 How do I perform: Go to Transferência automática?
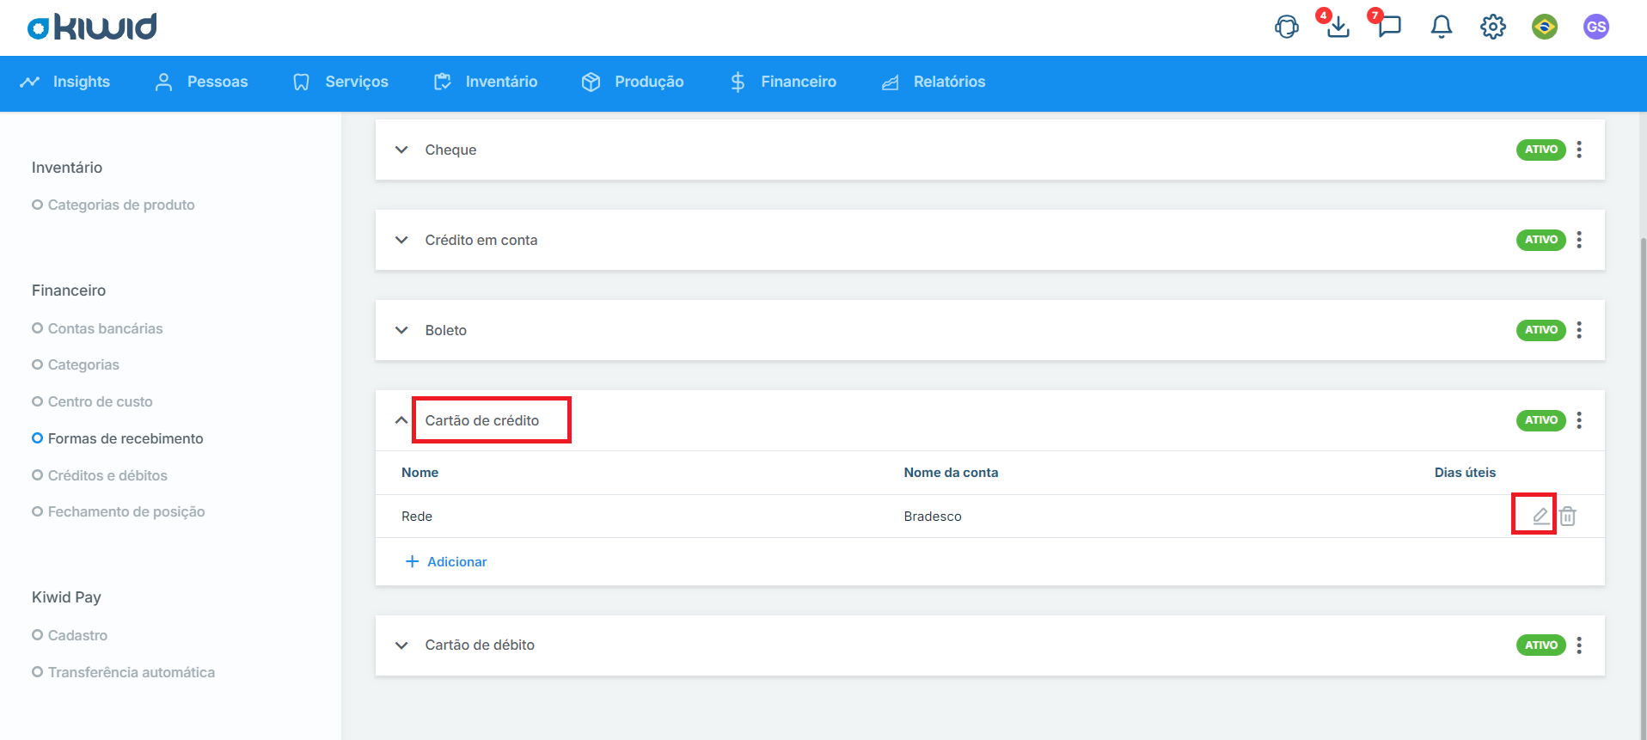(x=124, y=672)
